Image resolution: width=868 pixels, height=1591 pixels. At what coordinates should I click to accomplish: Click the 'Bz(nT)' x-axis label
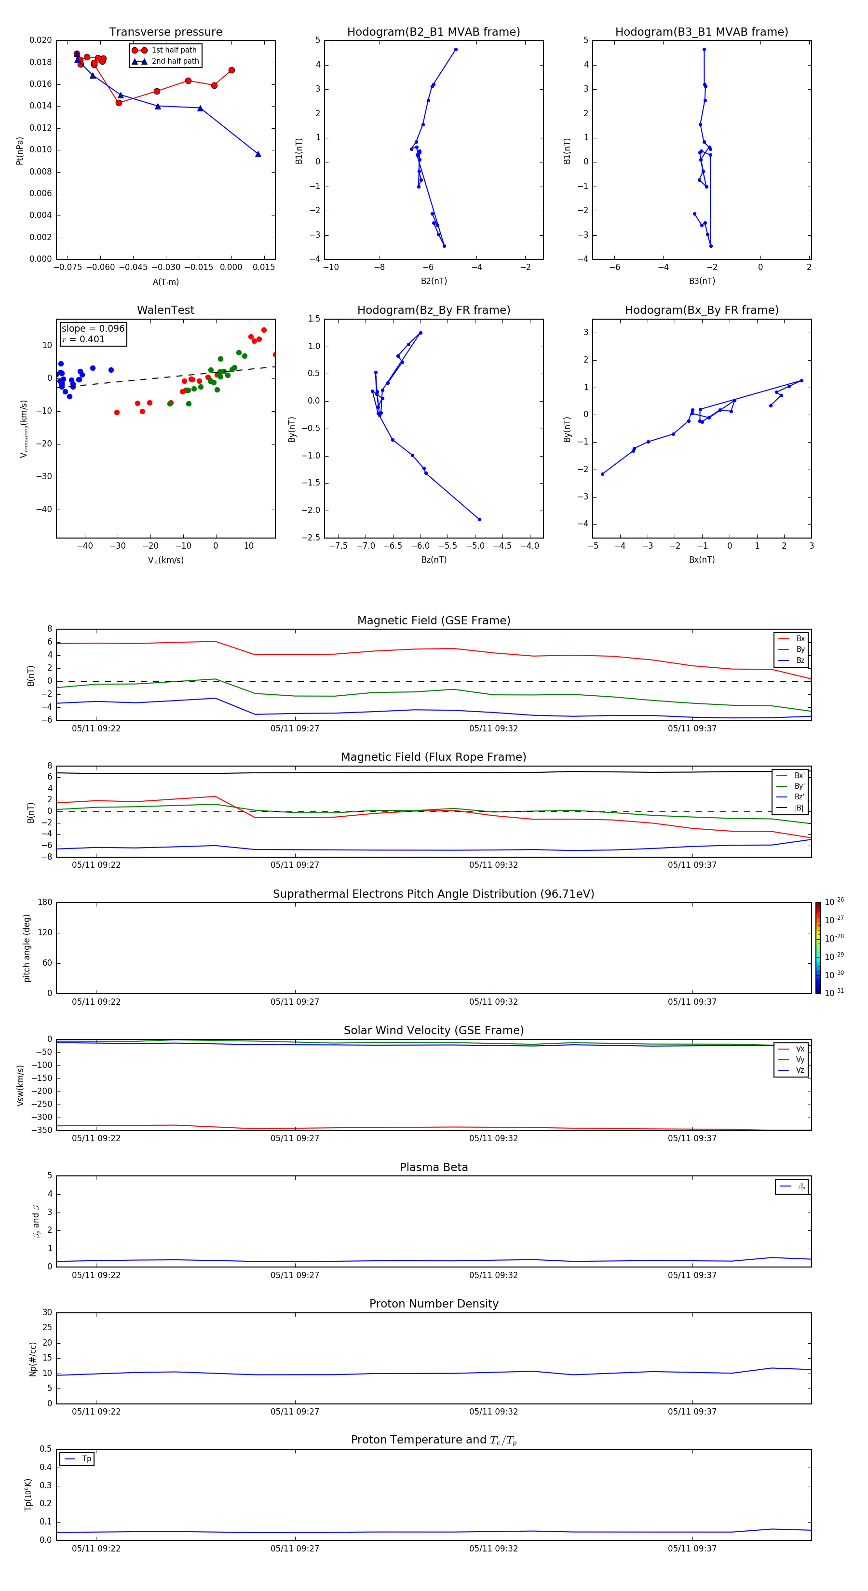point(434,560)
